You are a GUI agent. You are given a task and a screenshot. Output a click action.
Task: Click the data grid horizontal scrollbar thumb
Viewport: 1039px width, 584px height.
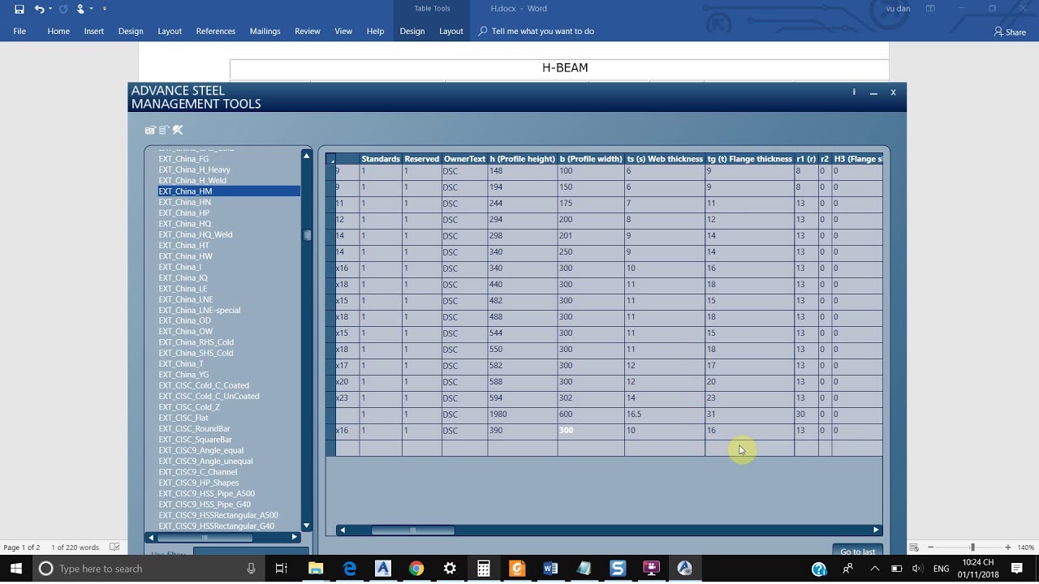pyautogui.click(x=413, y=530)
